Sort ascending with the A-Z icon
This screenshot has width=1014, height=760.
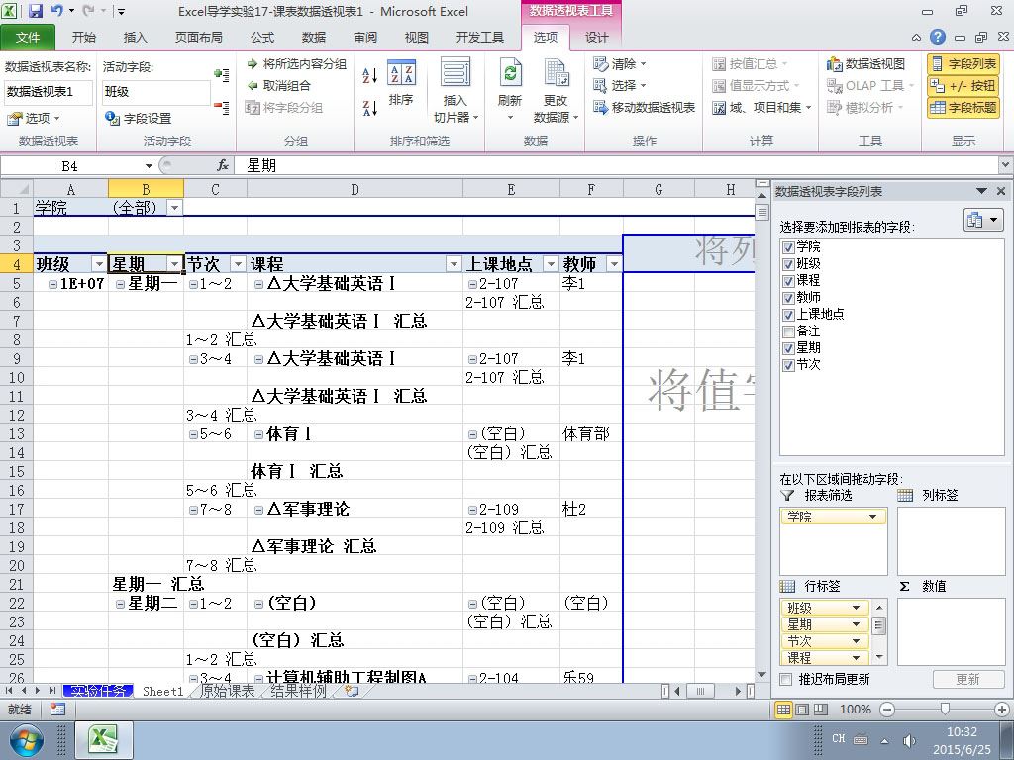tap(370, 75)
